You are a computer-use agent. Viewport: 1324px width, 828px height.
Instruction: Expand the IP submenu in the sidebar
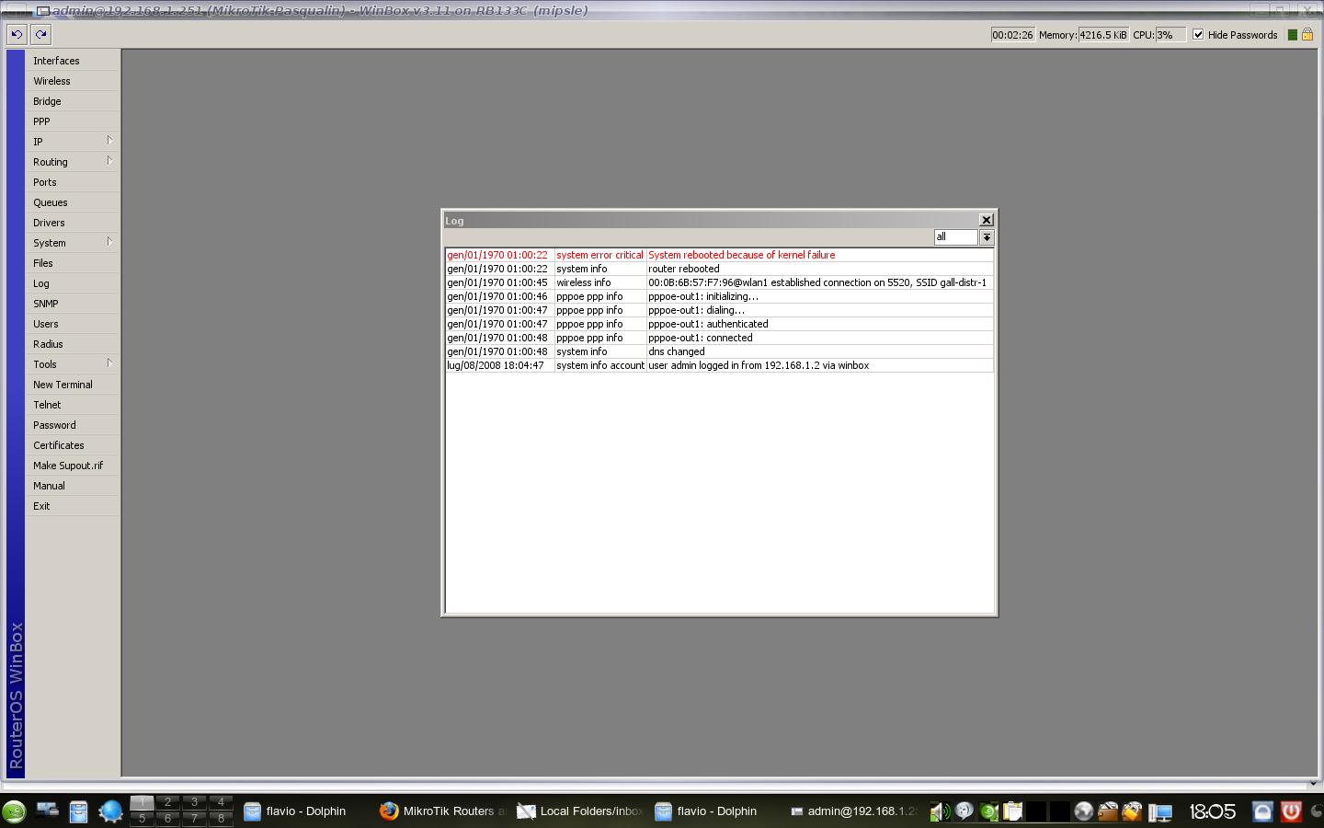(55, 142)
